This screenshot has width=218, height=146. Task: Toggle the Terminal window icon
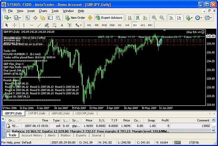(50, 18)
